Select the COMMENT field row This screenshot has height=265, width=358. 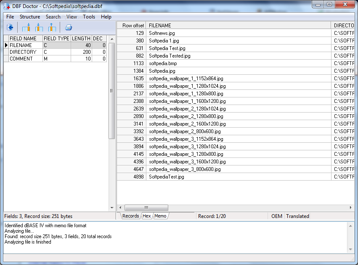55,58
